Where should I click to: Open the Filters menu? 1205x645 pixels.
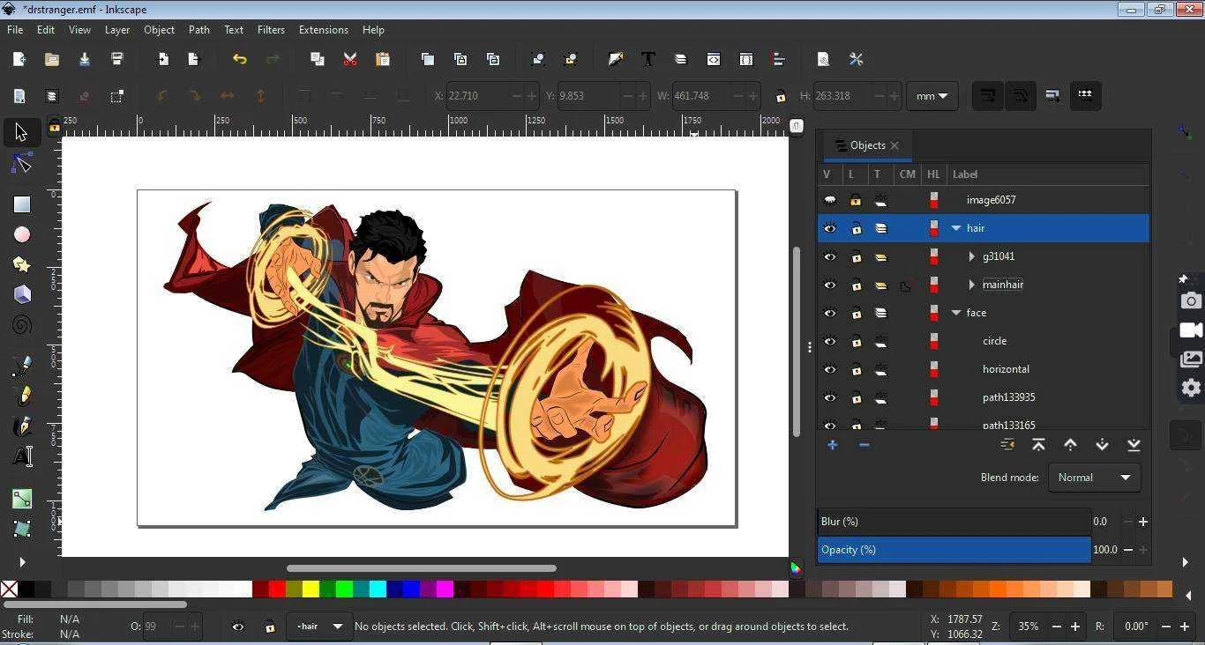coord(271,30)
